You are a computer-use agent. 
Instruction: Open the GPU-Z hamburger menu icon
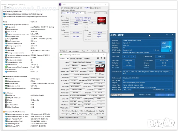(105, 58)
